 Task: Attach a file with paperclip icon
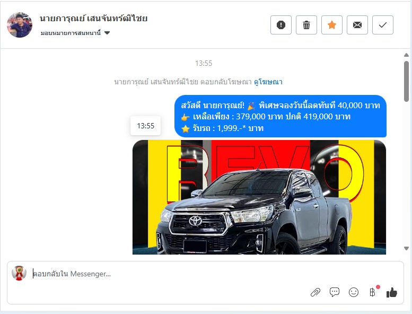(315, 292)
